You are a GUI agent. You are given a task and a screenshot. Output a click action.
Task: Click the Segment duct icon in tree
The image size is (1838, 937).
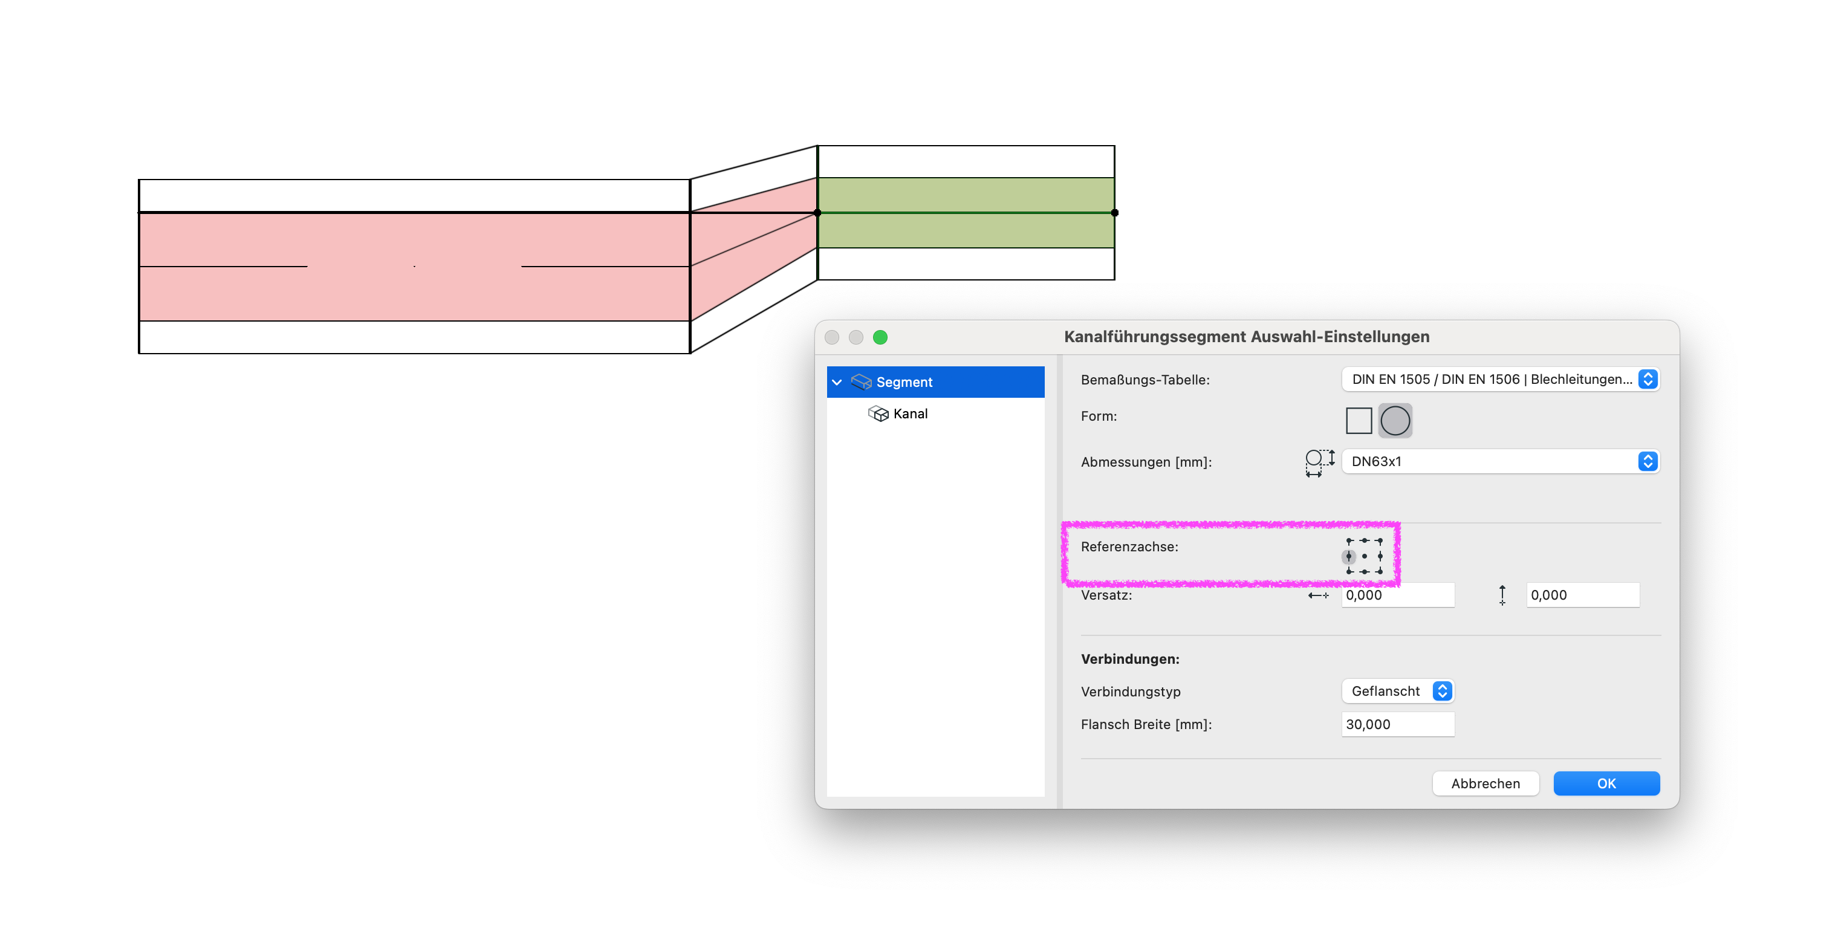point(861,382)
